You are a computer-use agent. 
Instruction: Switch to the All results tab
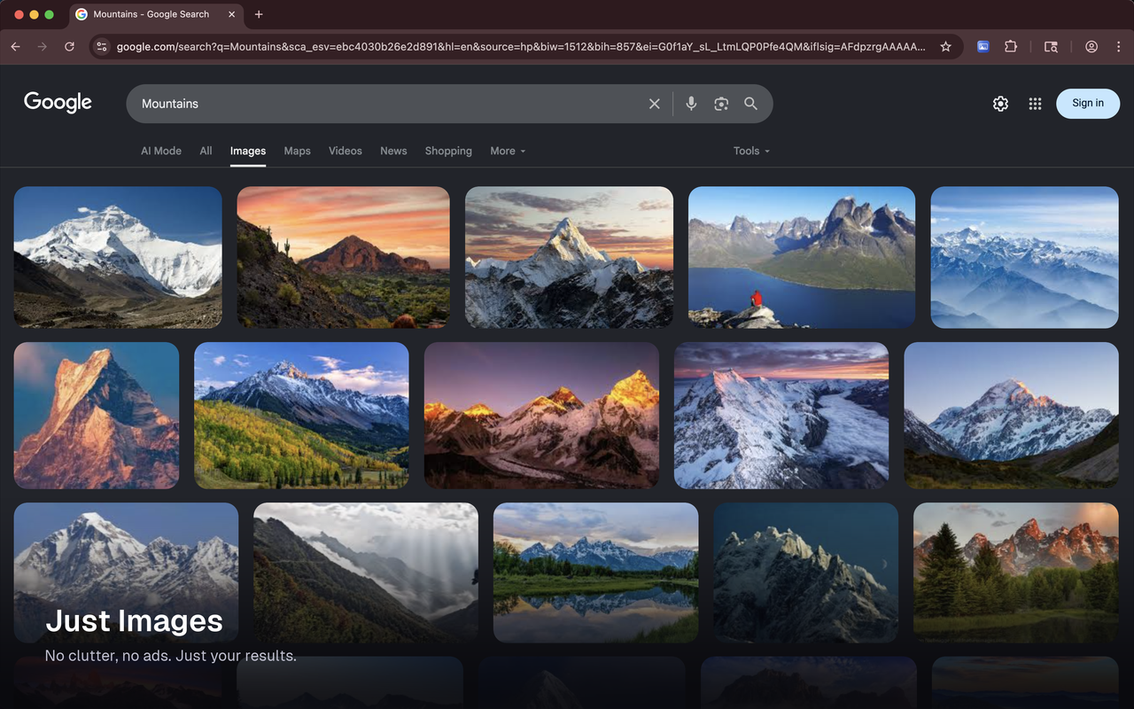pyautogui.click(x=206, y=151)
